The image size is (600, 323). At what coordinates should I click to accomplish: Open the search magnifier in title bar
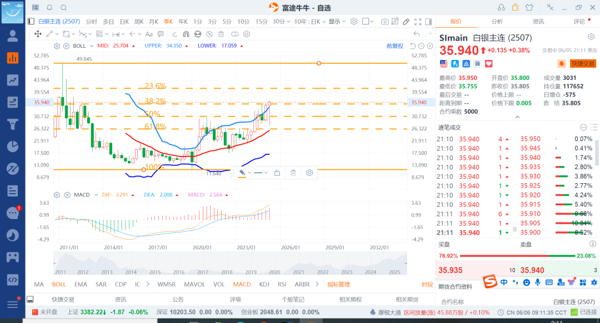pyautogui.click(x=63, y=8)
